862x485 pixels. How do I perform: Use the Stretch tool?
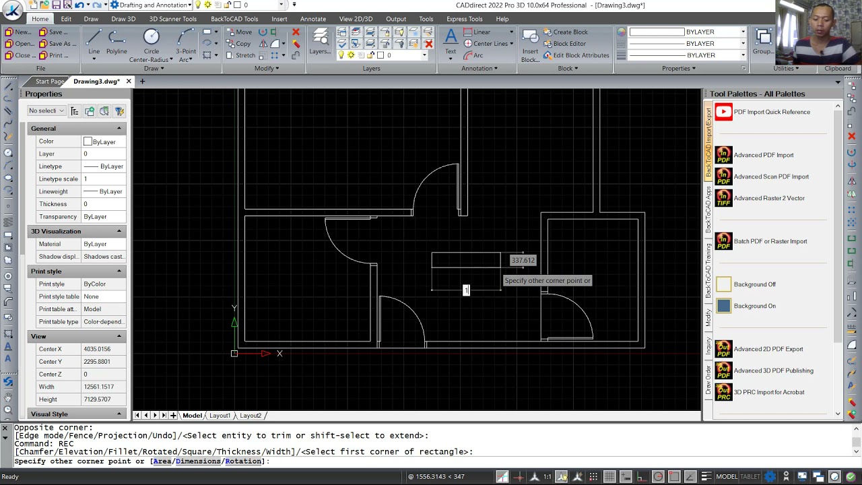click(x=240, y=55)
